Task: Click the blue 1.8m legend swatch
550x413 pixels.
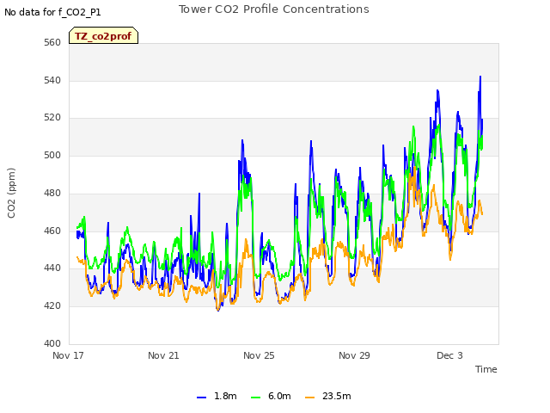Action: pos(201,397)
